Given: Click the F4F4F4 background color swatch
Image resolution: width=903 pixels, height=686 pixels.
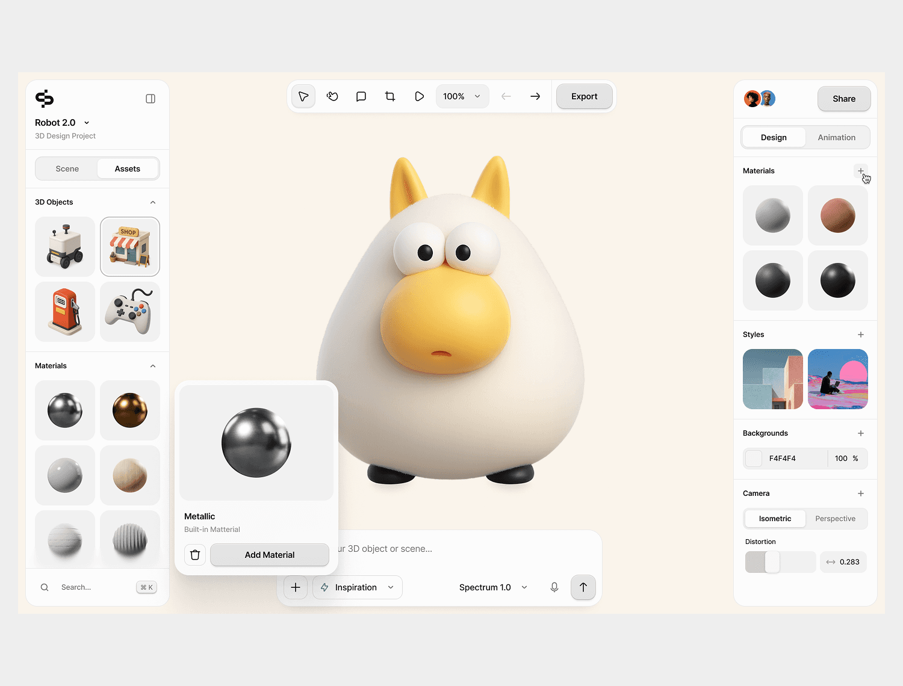Looking at the screenshot, I should click(754, 459).
